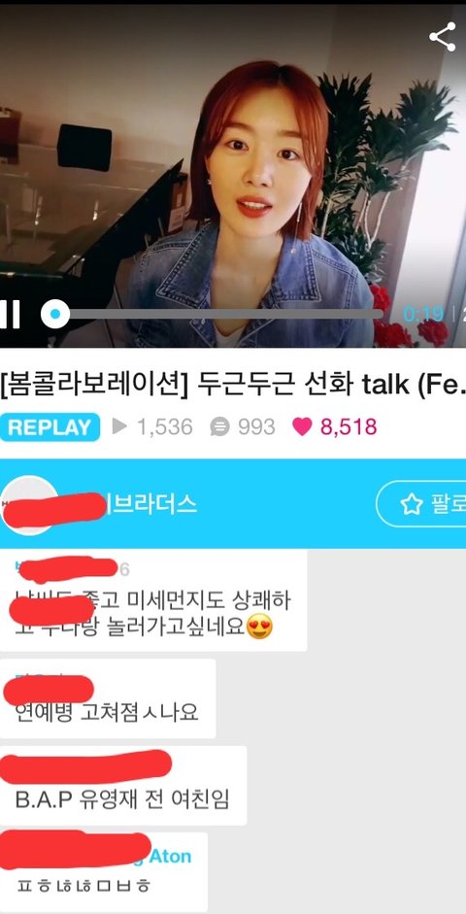The height and width of the screenshot is (914, 466).
Task: Select the comment ㅍㅎㅀㅀㅁㅂㅎ
Action: pyautogui.click(x=104, y=872)
